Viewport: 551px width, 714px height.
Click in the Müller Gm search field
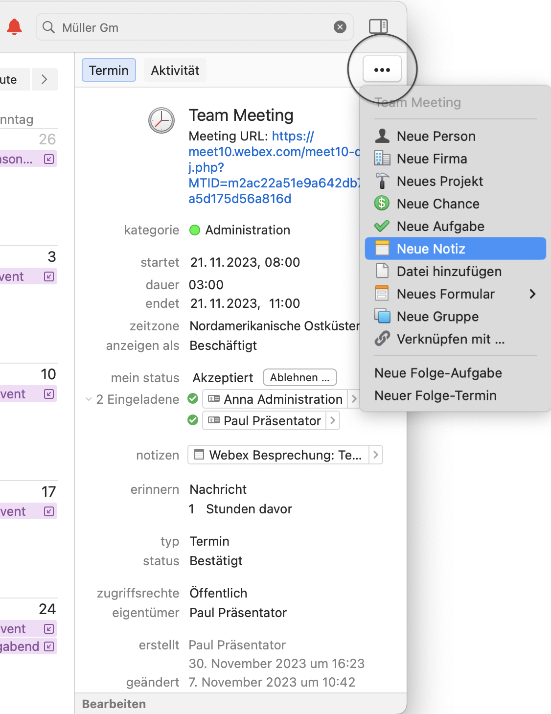point(196,27)
